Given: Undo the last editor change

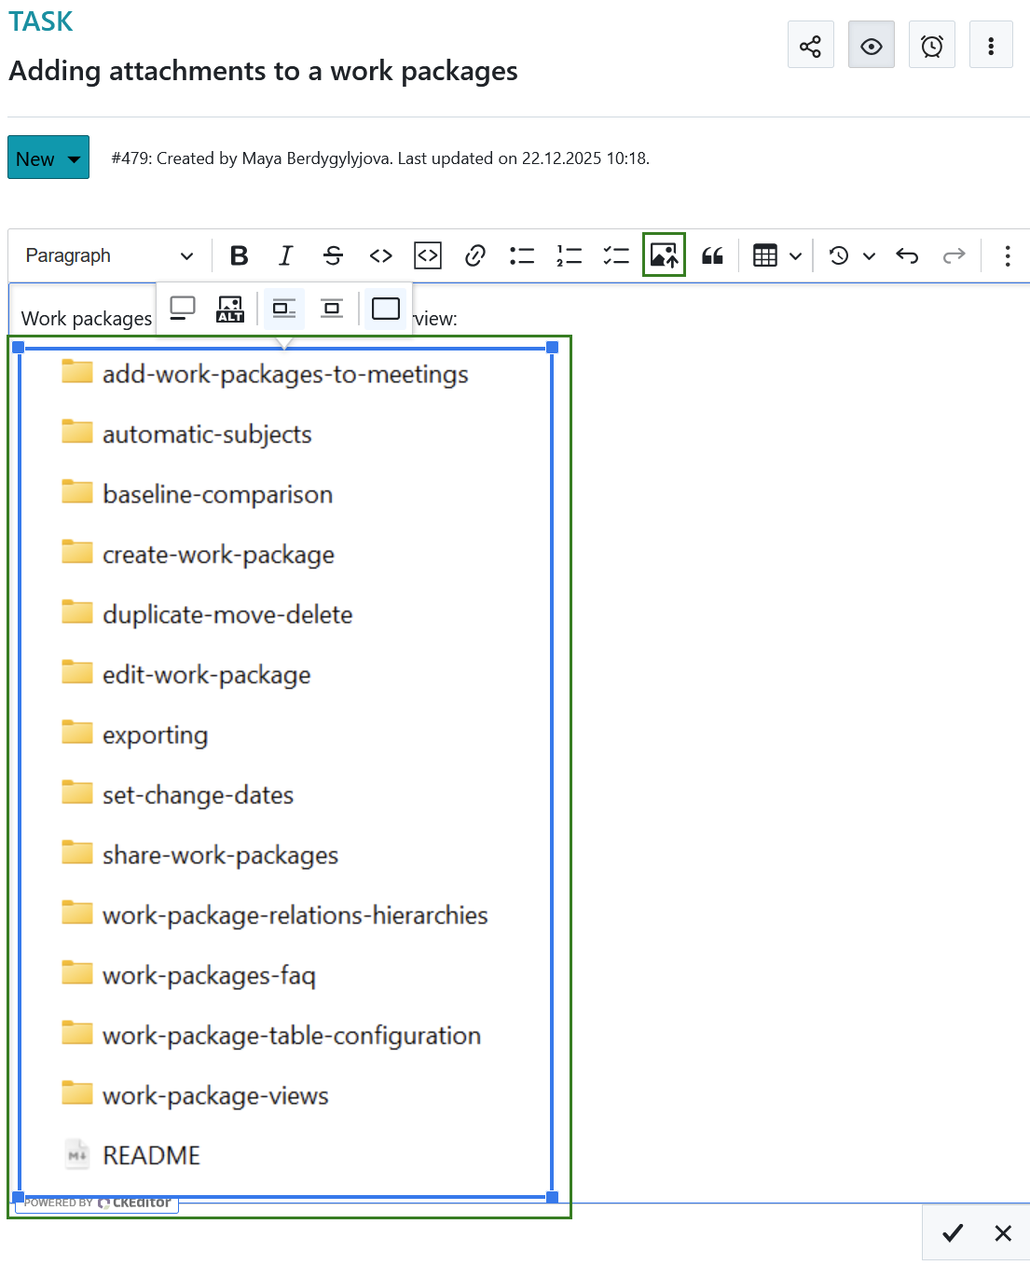Looking at the screenshot, I should coord(906,254).
